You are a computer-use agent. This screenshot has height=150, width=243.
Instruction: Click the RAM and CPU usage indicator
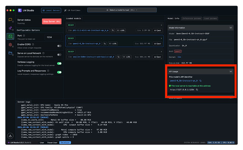[x=221, y=143]
